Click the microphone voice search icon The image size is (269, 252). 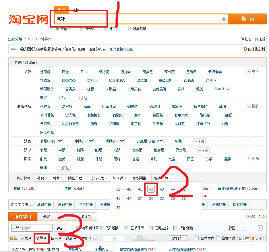(x=224, y=19)
